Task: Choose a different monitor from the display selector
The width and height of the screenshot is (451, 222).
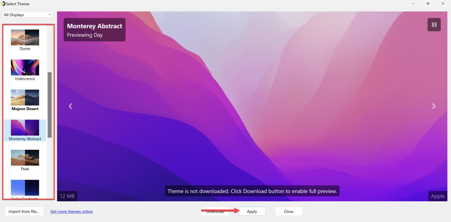Action: 27,14
